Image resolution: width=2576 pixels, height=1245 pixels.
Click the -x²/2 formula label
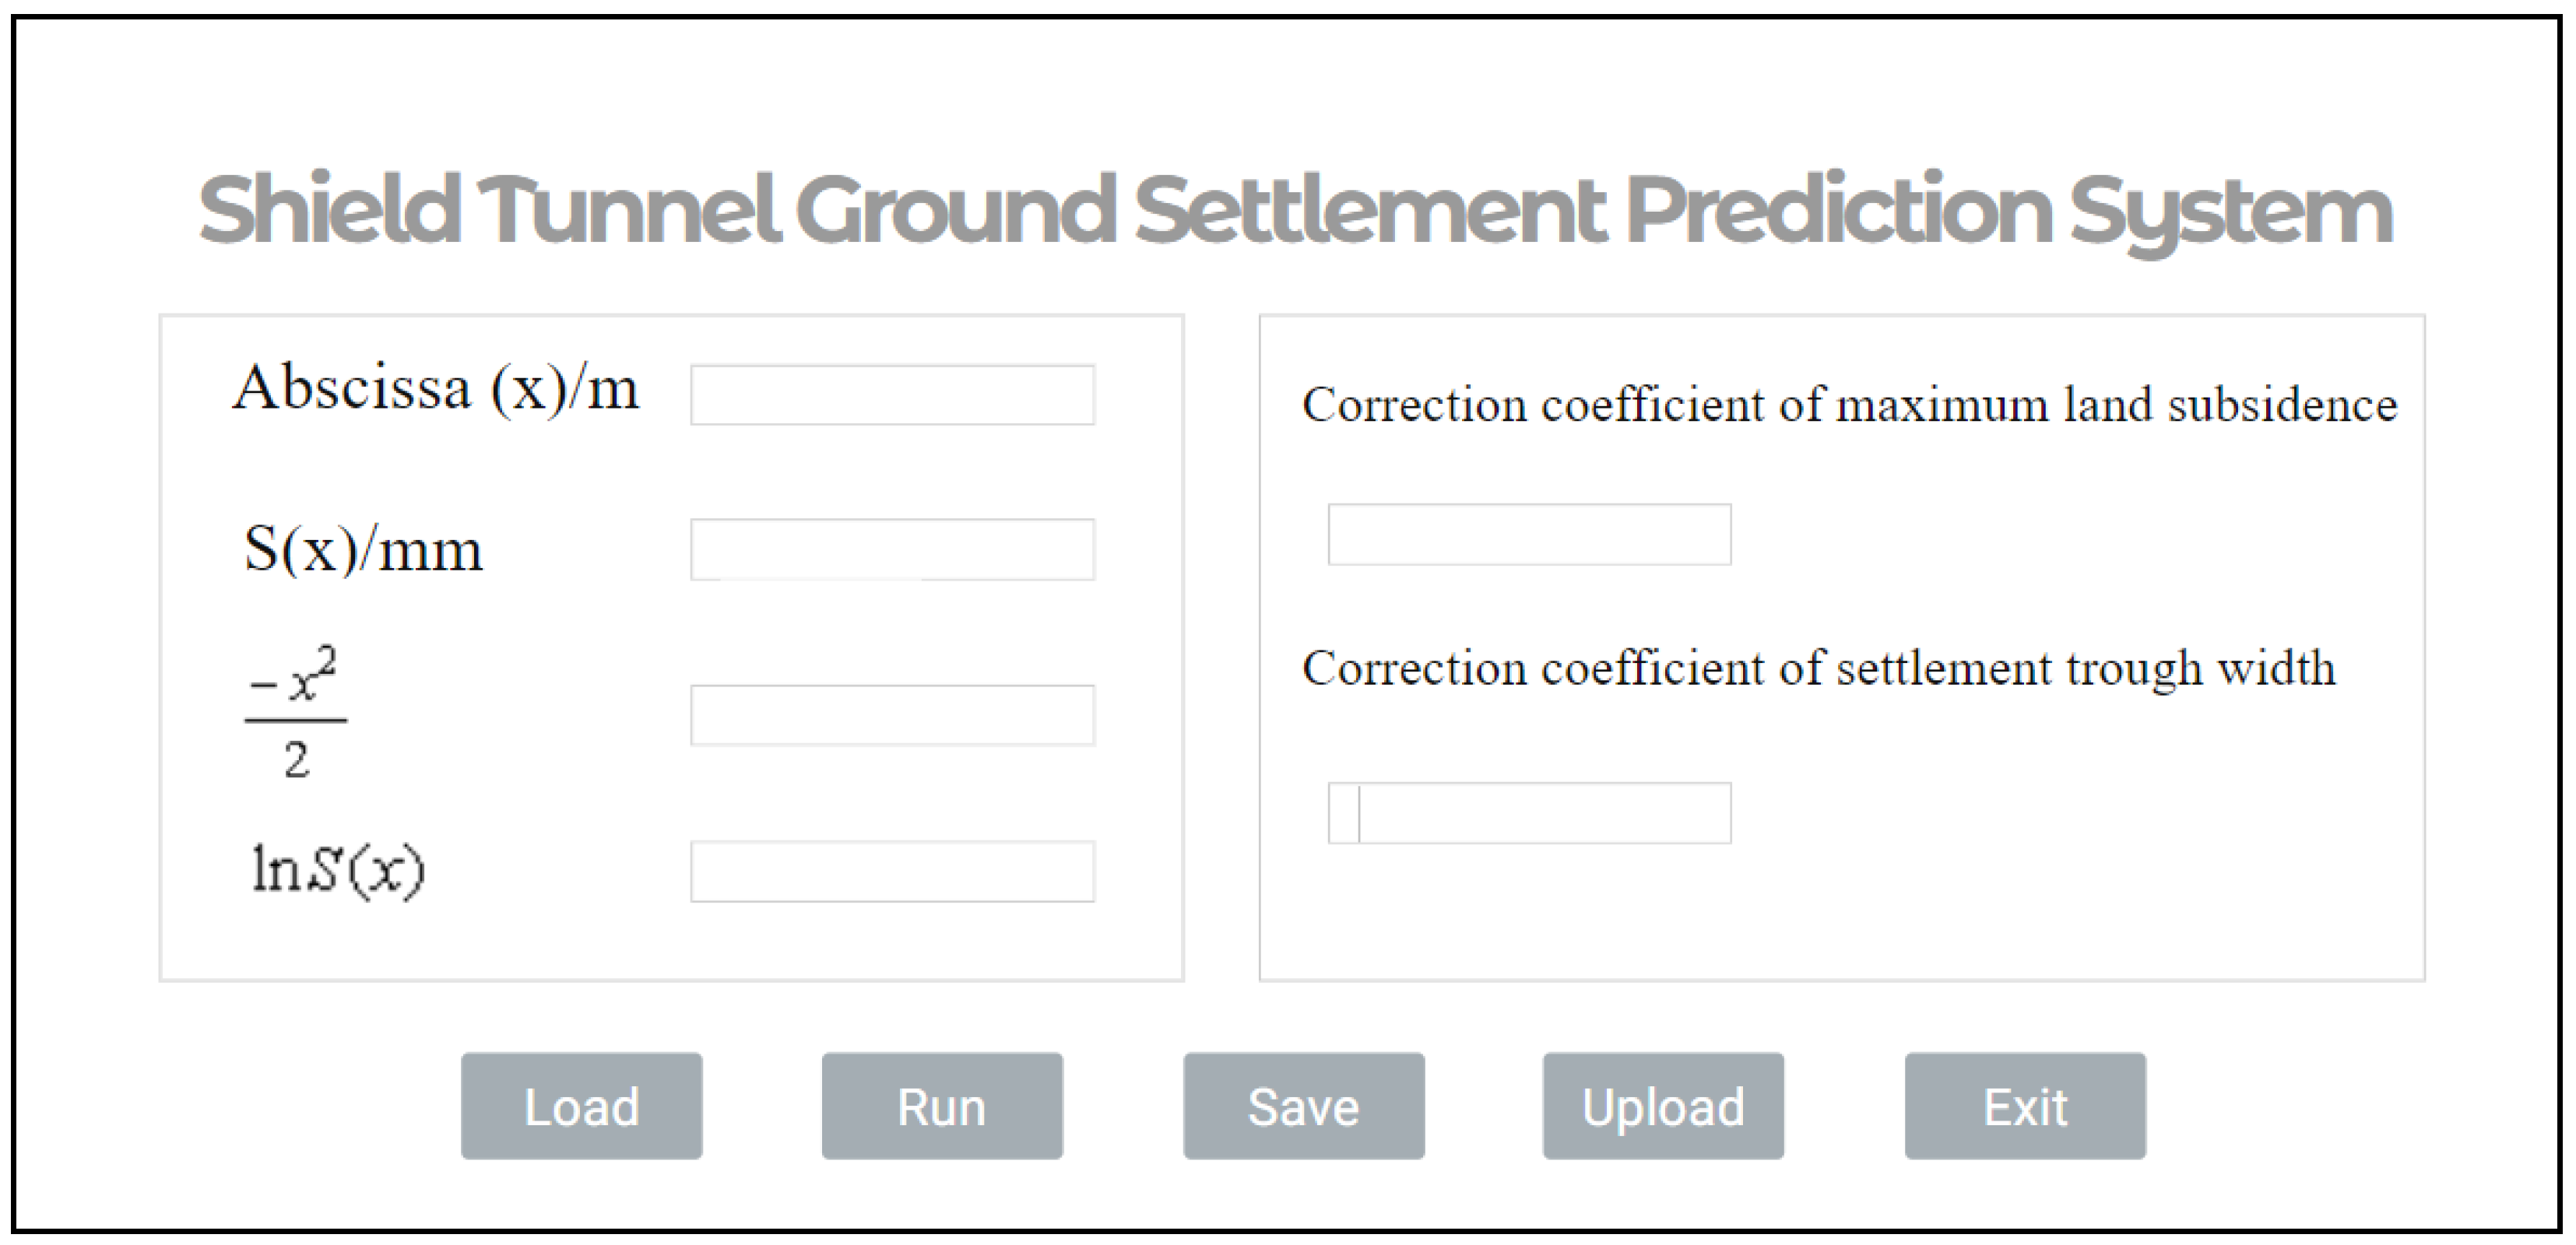(x=296, y=714)
